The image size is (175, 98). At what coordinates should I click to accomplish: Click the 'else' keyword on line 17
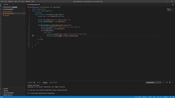[41, 39]
